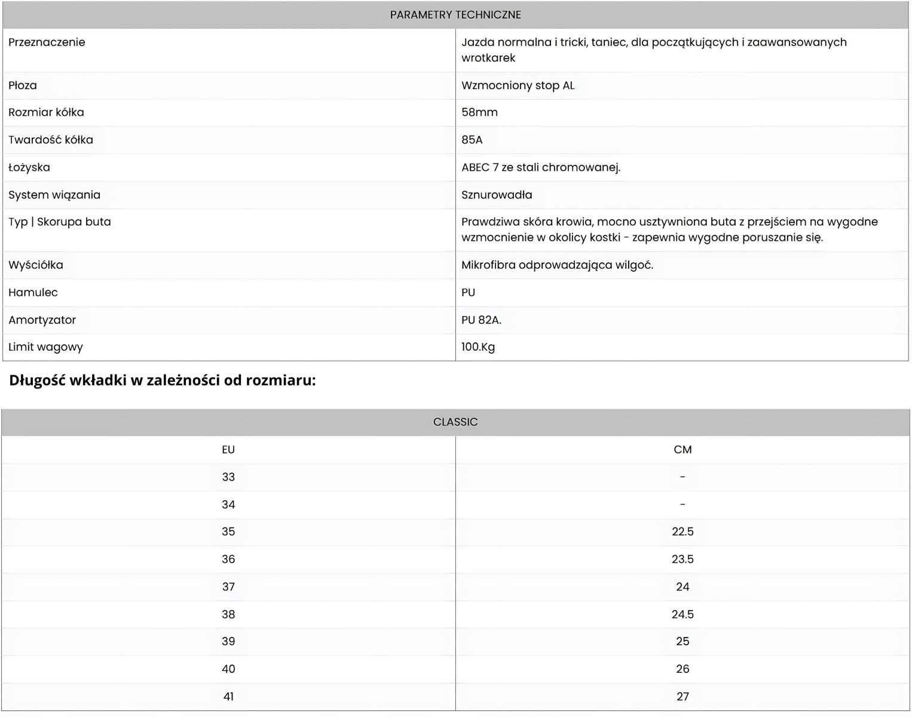
Task: Click the Hamulec row label
Action: (33, 292)
